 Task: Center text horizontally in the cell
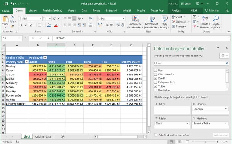[x=70, y=25]
